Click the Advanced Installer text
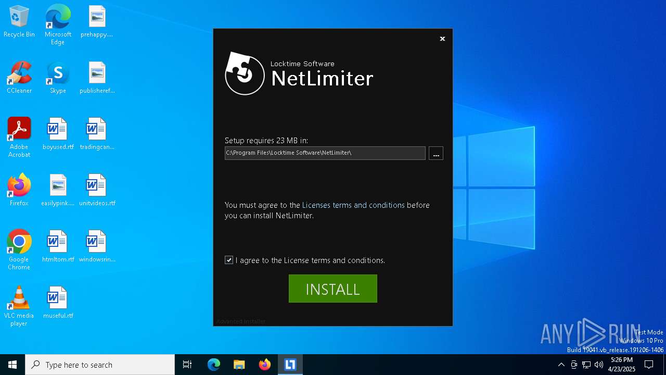 click(x=241, y=321)
